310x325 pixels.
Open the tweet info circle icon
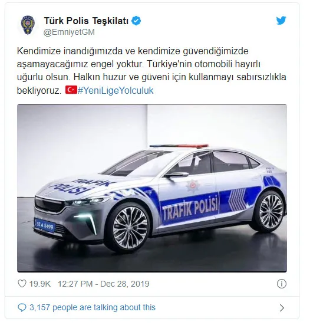pyautogui.click(x=282, y=284)
